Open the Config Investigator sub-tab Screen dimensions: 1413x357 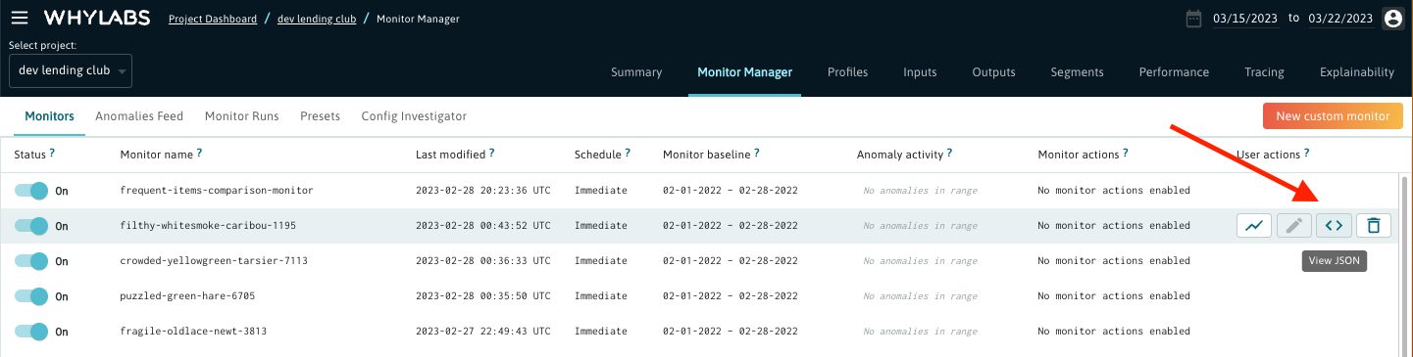click(414, 116)
